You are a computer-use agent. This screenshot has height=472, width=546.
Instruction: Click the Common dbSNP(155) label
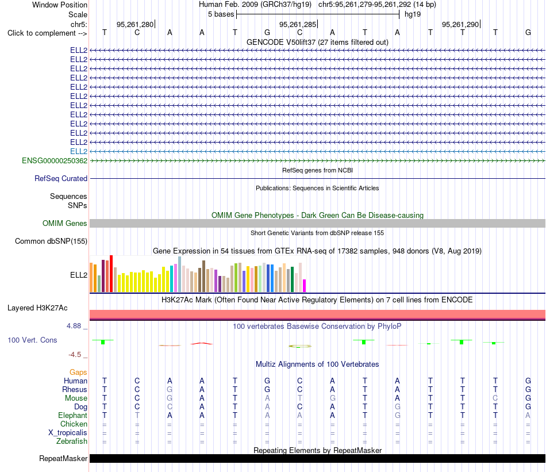click(x=51, y=241)
